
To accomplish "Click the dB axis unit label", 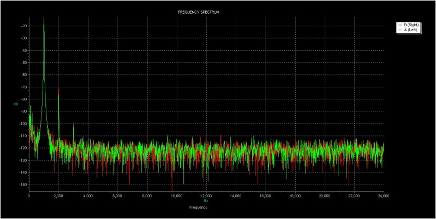I will (15, 104).
